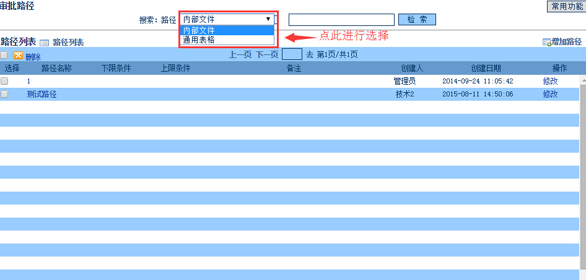Viewport: 586px width, 280px height.
Task: Click the 去 go-to-page link
Action: point(310,55)
